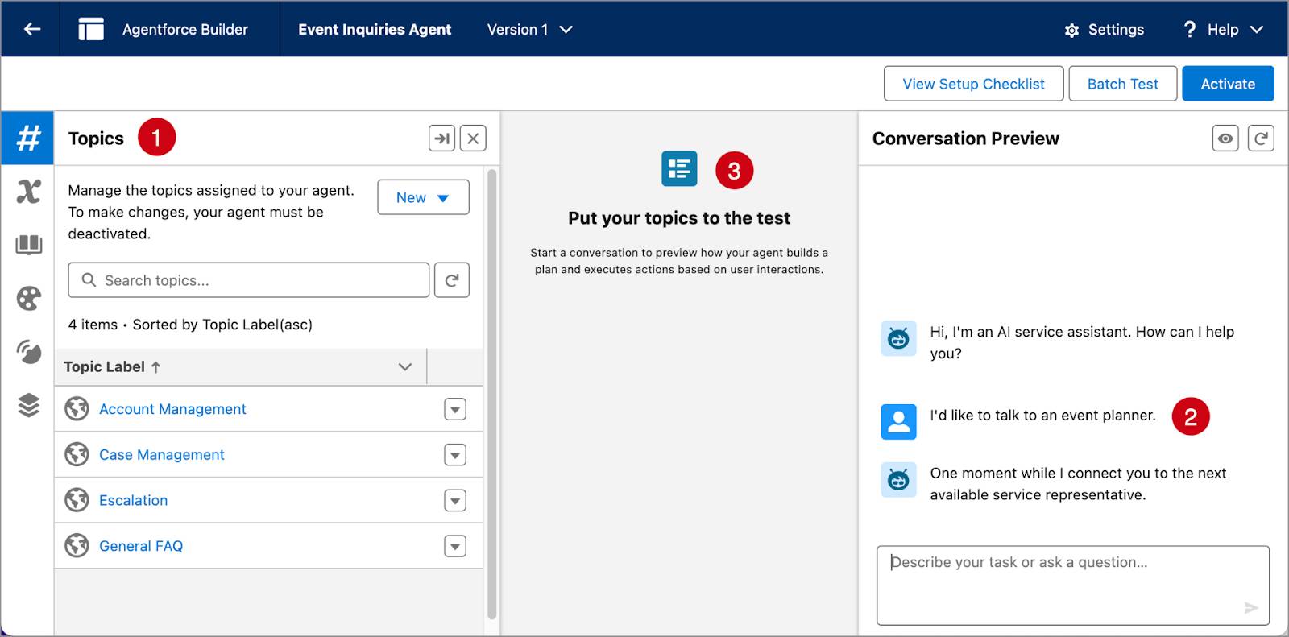Open Account Management row actions menu
1289x637 pixels.
pyautogui.click(x=455, y=409)
